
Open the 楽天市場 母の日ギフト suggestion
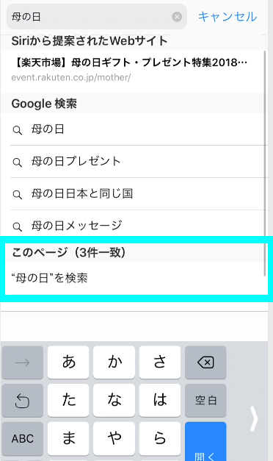(x=133, y=69)
